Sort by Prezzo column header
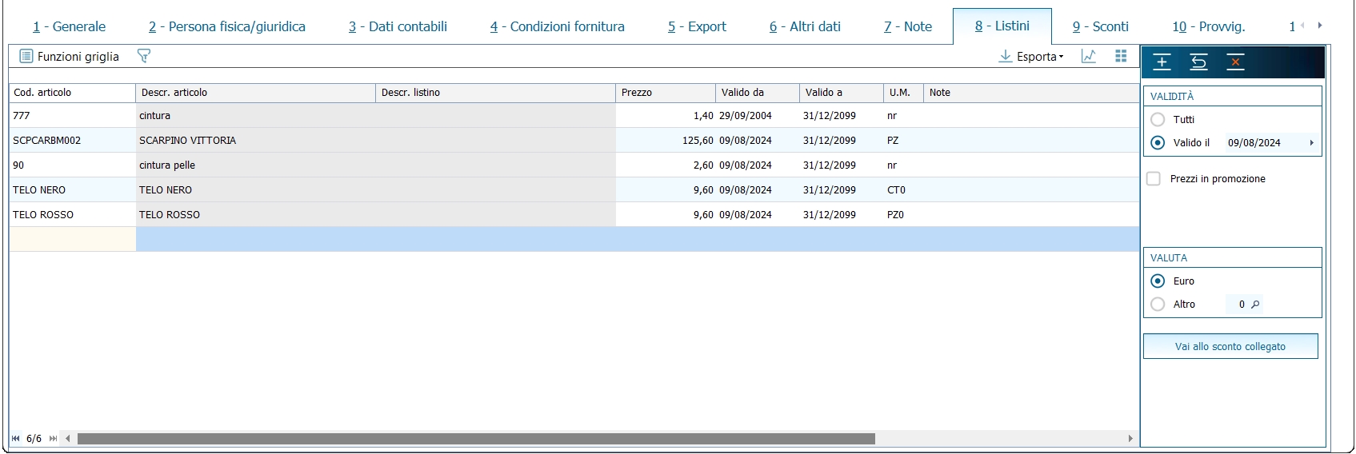Viewport: 1356px width, 454px height. tap(666, 93)
